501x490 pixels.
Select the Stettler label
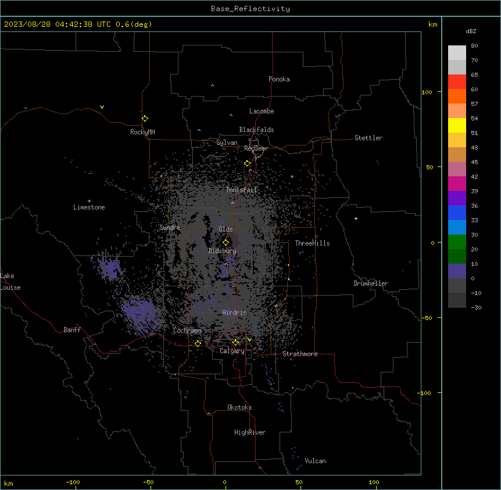368,138
